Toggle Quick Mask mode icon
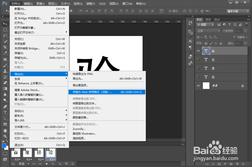252x167 pixels. (5, 153)
